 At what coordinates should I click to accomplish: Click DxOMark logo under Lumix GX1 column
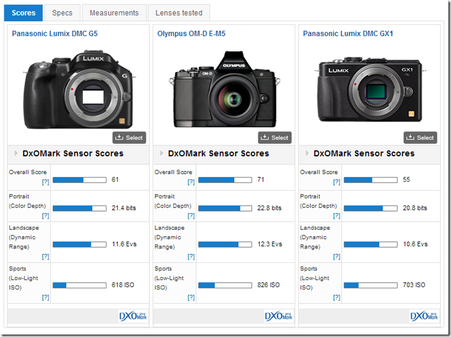[x=424, y=316]
